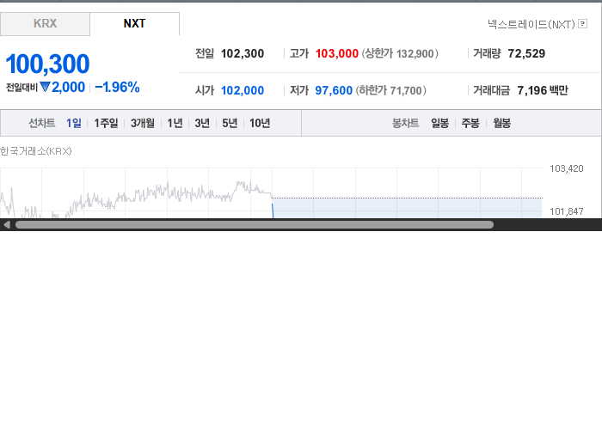This screenshot has height=421, width=602.
Task: Click the 전일대비 change value 2,000
Action: (x=68, y=88)
